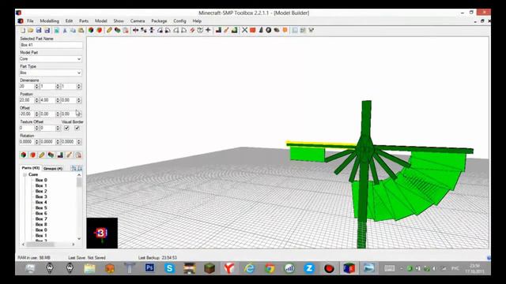Image resolution: width=506 pixels, height=284 pixels.
Task: Click the dark stairs icon in top toolbar
Action: (x=218, y=30)
